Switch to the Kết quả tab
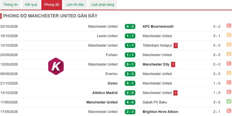Viewport: 232px width, 116px height. point(31,5)
